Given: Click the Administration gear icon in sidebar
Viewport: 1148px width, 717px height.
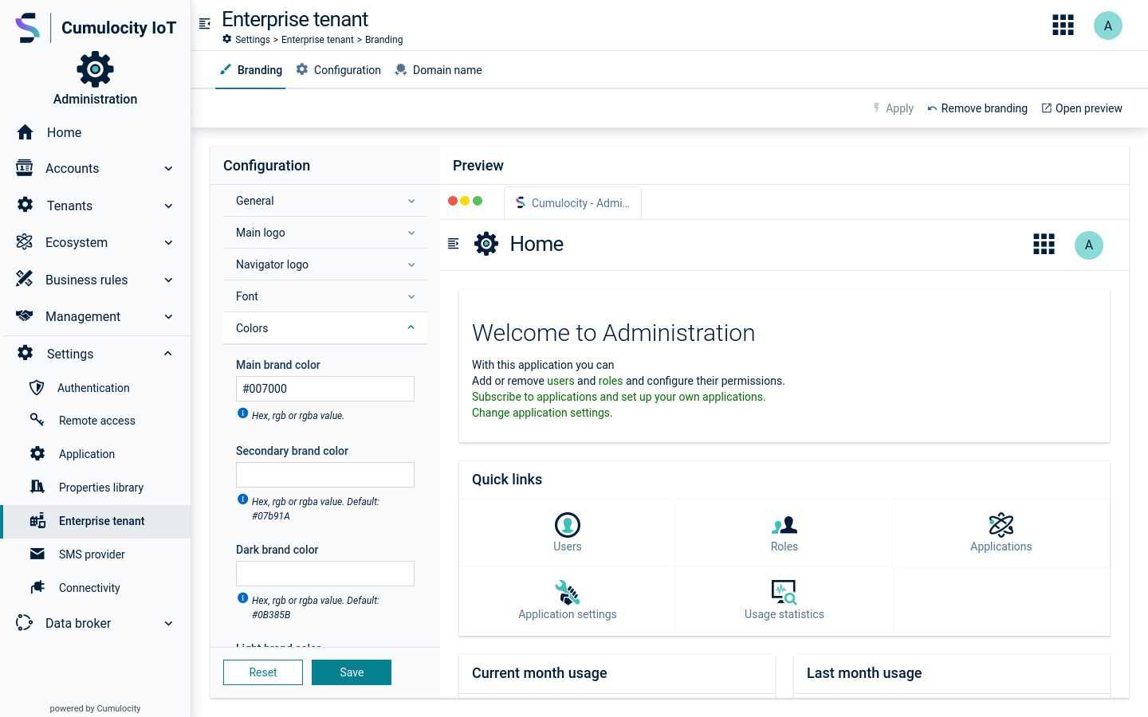Looking at the screenshot, I should click(95, 69).
